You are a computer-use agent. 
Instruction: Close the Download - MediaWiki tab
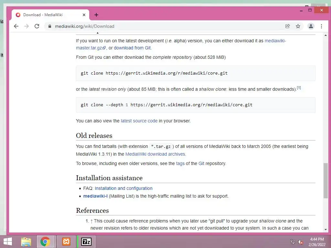tap(84, 15)
